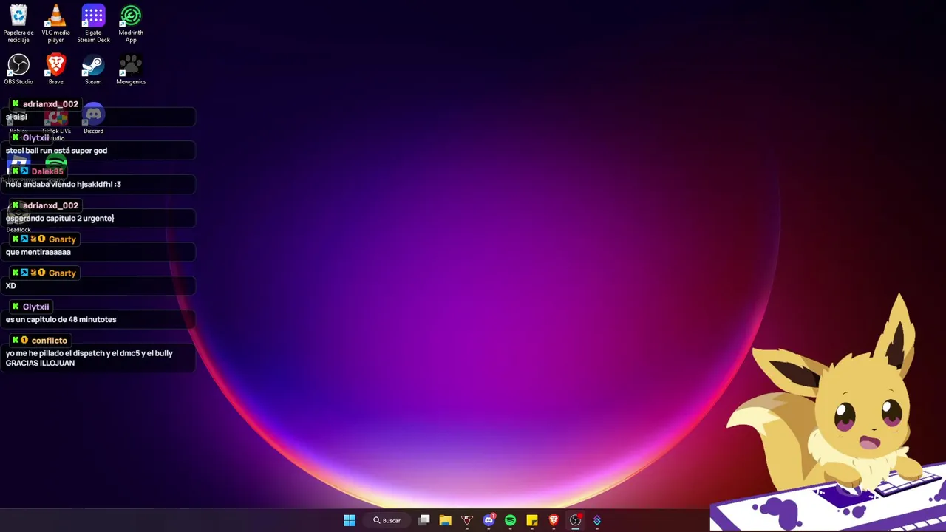The image size is (946, 532).
Task: Open the Papelera de reciclaje desktop icon
Action: click(x=18, y=24)
